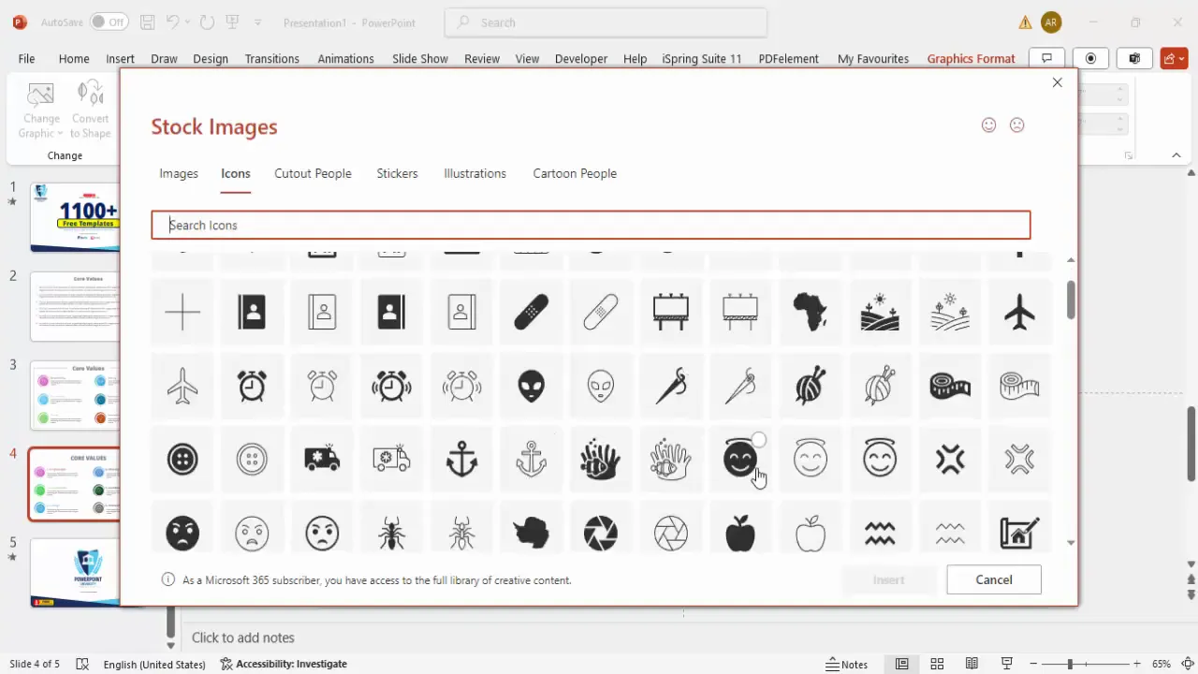Click to add notes area
The height and width of the screenshot is (674, 1198).
coord(243,637)
